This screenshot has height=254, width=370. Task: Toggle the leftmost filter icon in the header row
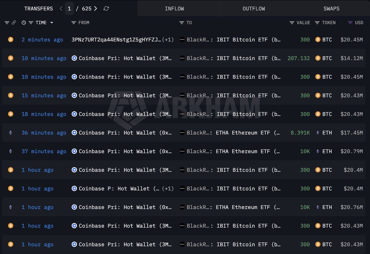[x=6, y=23]
